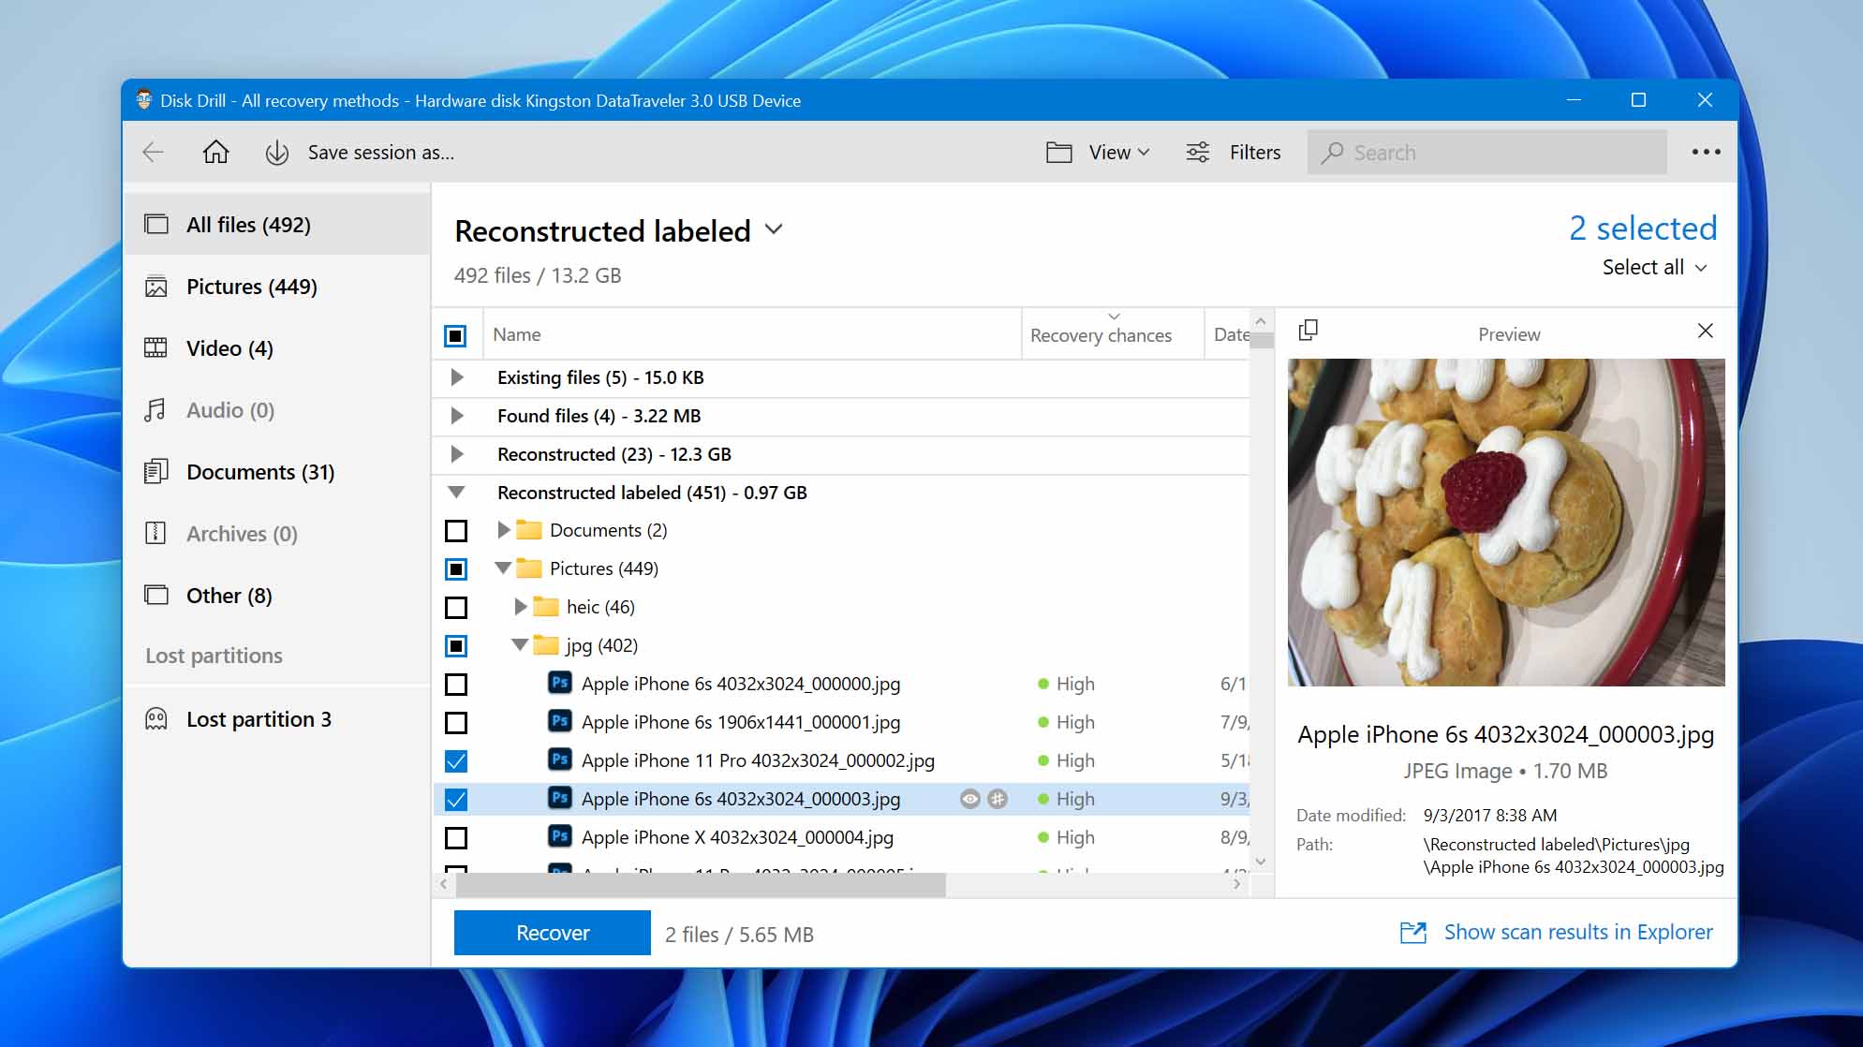This screenshot has height=1047, width=1863.
Task: Click the Show scan results in Explorer icon
Action: tap(1412, 932)
